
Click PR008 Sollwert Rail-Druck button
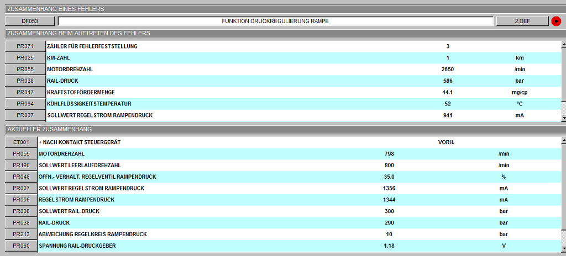point(21,211)
